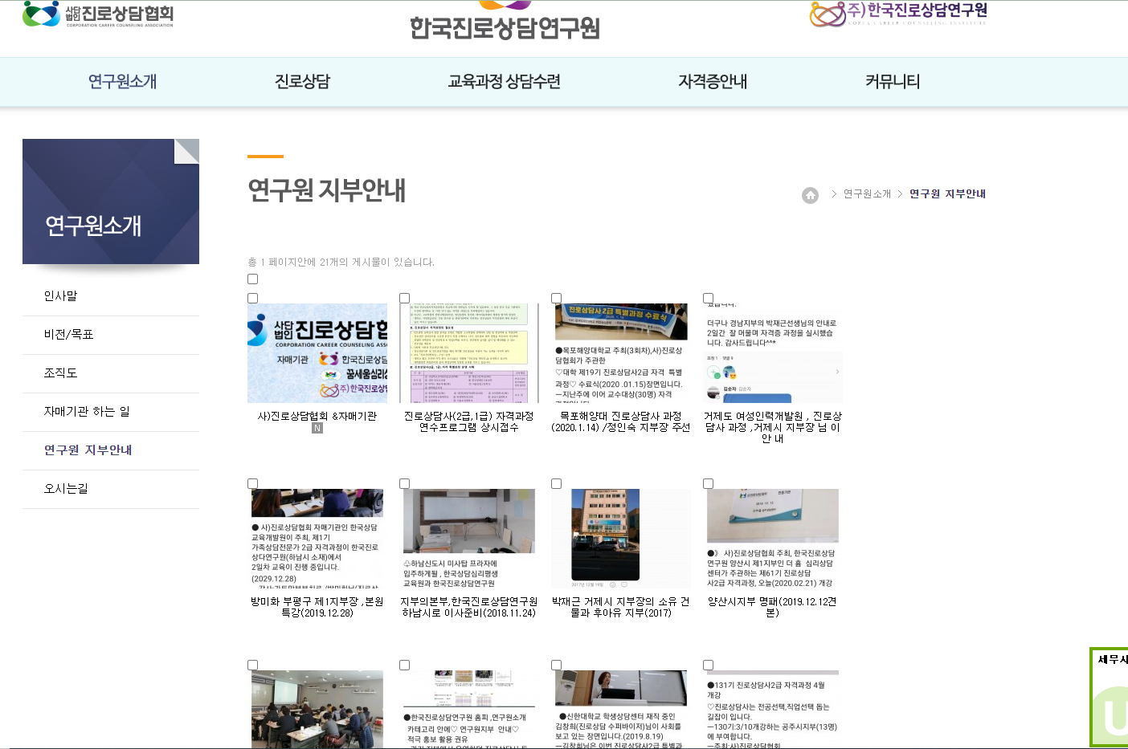Check the 연구원 홈피 연구원소개 post checkbox
Screen dimensions: 1128x749
coord(404,666)
